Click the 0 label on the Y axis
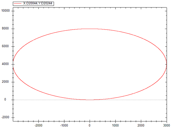The height and width of the screenshot is (128, 172). (x=5, y=100)
